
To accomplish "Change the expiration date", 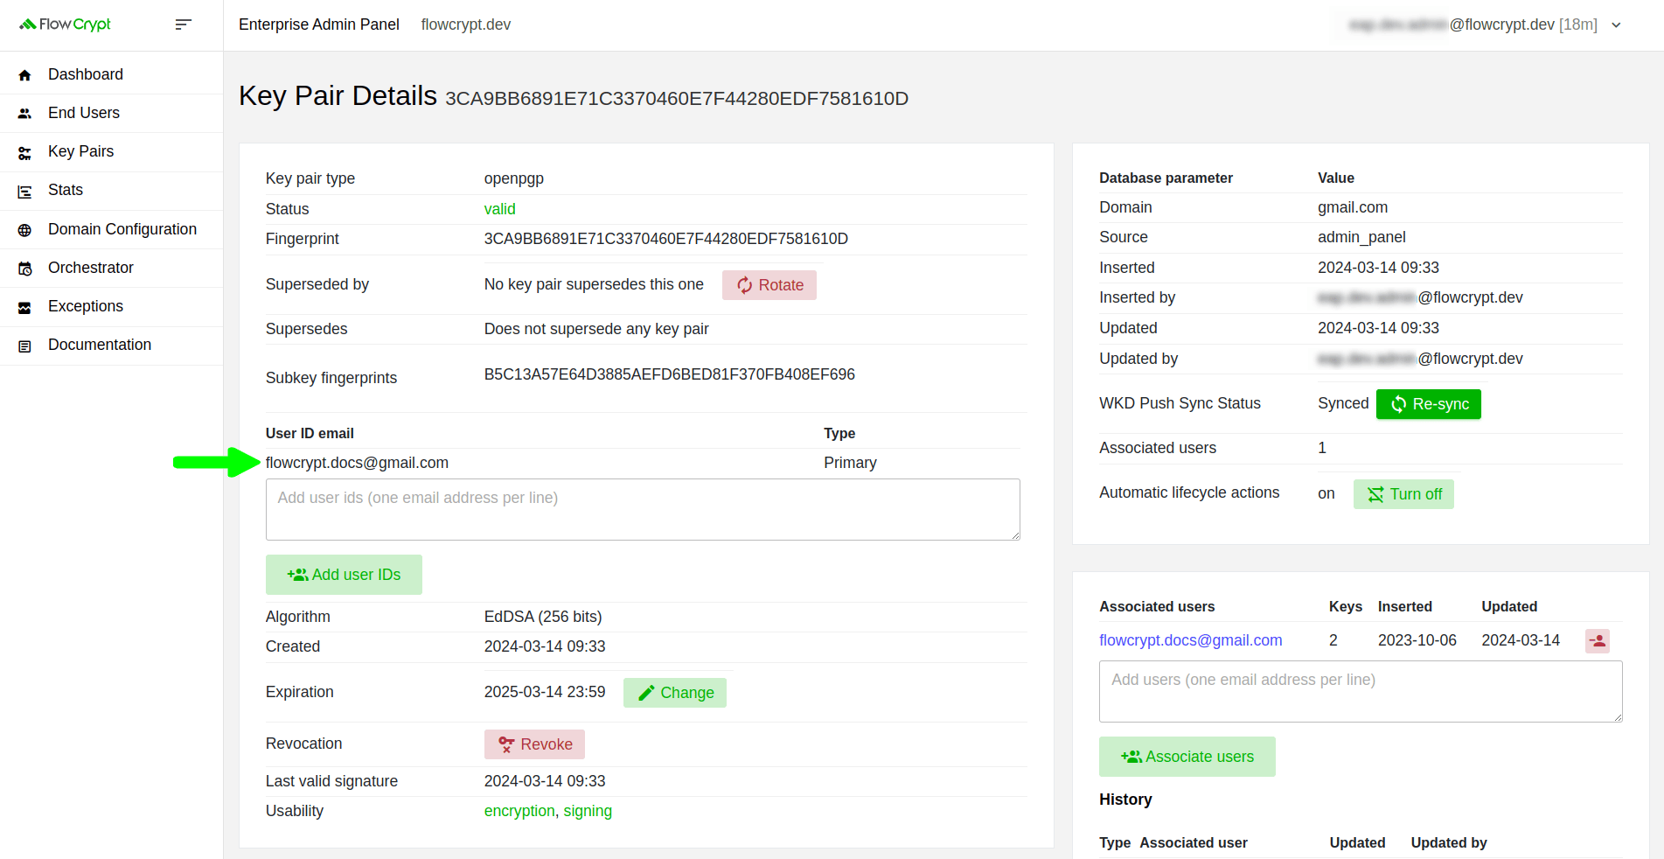I will pos(675,693).
